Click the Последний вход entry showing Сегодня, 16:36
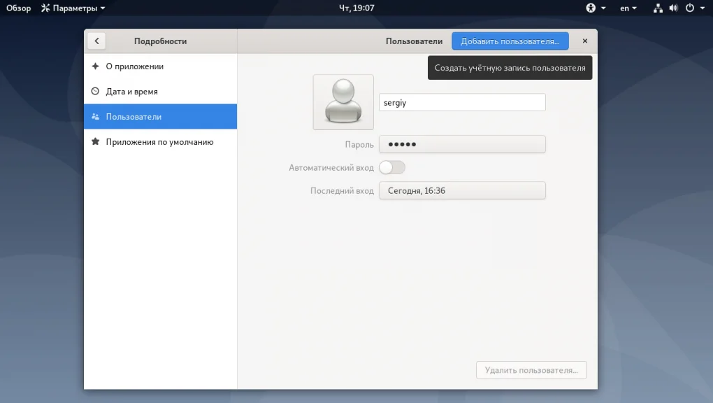The height and width of the screenshot is (403, 713). click(x=462, y=190)
